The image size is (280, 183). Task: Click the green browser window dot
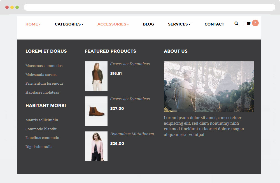pyautogui.click(x=17, y=7)
